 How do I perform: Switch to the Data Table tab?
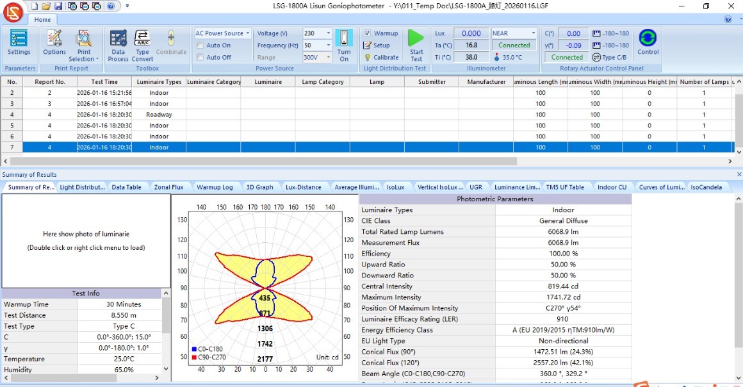pos(127,187)
